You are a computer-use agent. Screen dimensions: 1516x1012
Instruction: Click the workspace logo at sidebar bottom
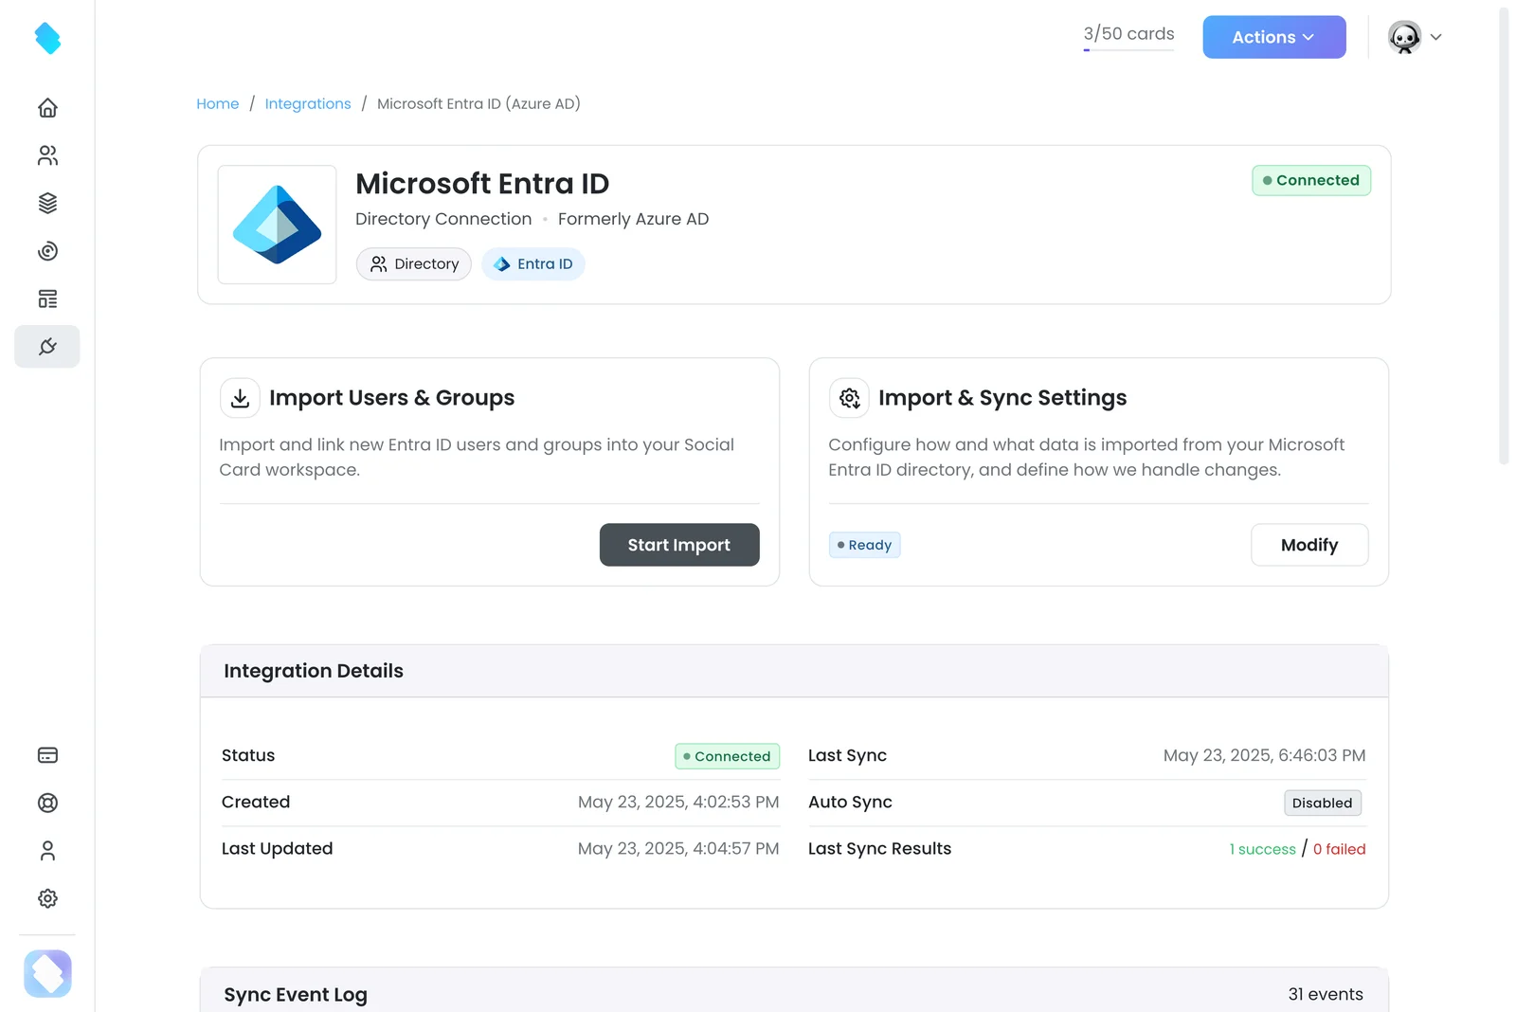point(47,973)
